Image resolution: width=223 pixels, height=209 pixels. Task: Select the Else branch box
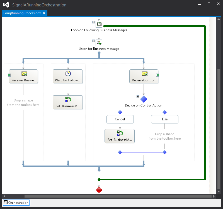point(165,119)
